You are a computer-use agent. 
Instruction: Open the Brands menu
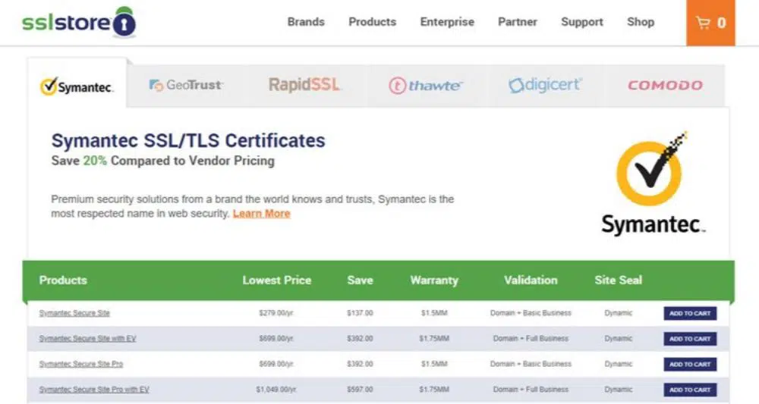[306, 22]
